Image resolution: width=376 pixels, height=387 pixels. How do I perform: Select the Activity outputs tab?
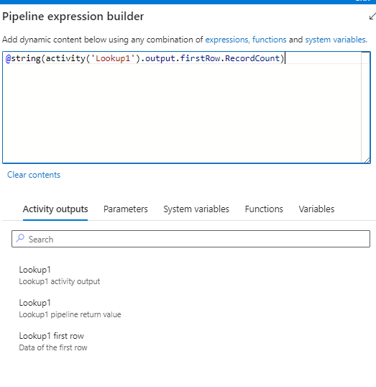(55, 209)
